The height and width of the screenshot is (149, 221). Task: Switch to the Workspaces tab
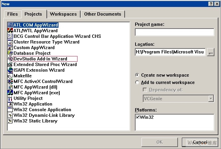(x=63, y=14)
